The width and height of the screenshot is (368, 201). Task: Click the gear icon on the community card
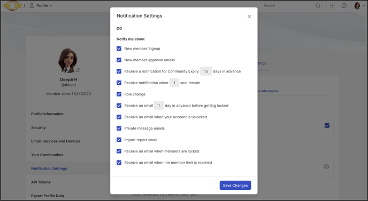pyautogui.click(x=326, y=166)
